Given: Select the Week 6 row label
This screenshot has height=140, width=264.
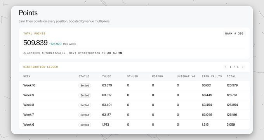Looking at the screenshot, I should [29, 124].
